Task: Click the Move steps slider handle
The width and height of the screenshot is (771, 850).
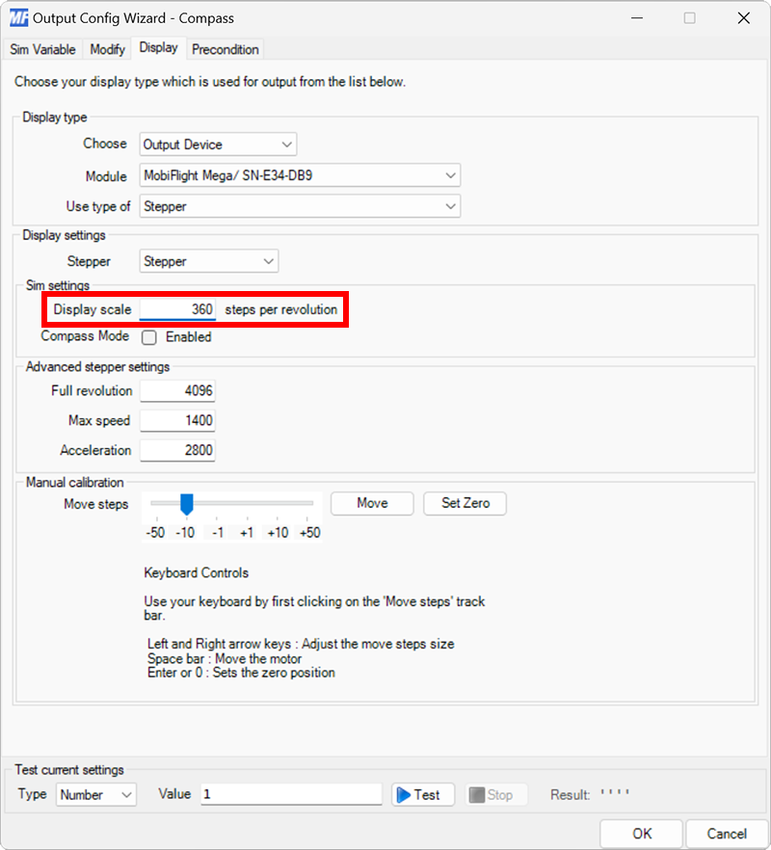Action: pos(185,503)
